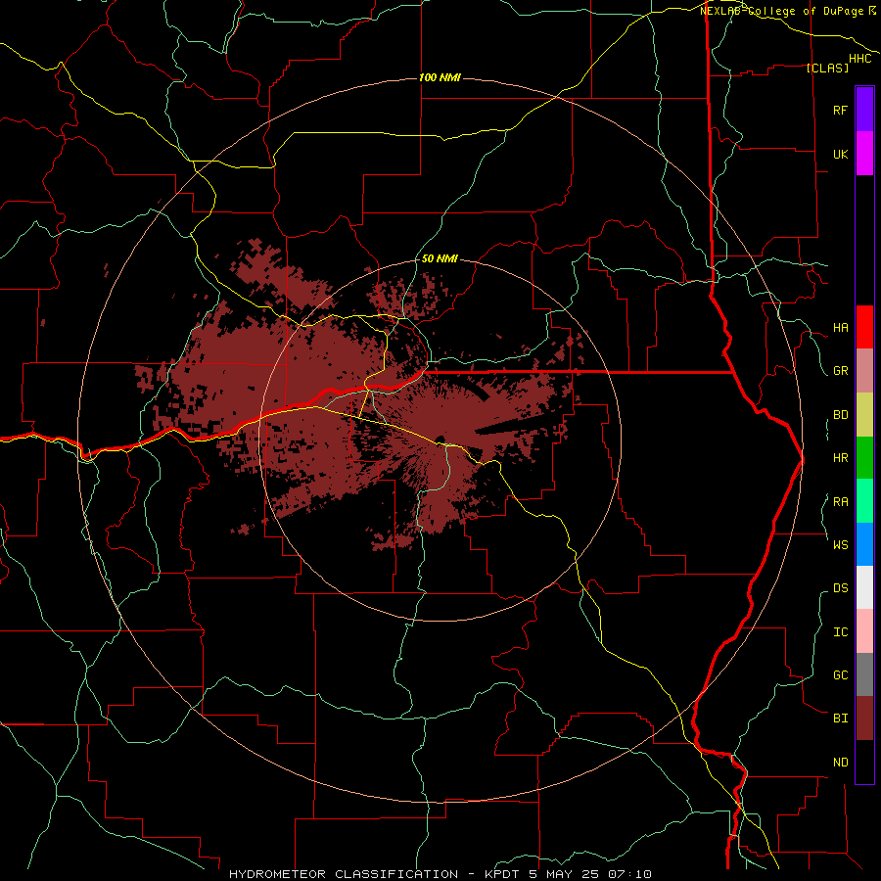Click the WS legend label
The image size is (881, 881).
point(840,544)
